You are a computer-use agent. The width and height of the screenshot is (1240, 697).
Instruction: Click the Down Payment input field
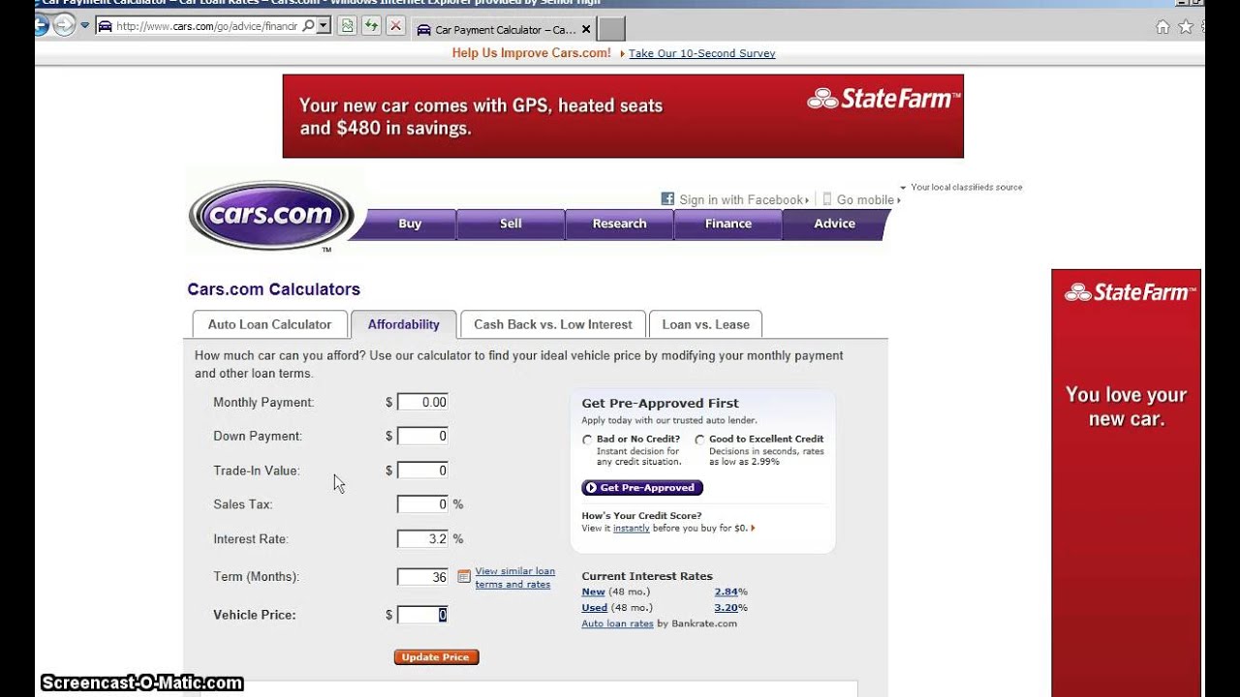(x=422, y=436)
